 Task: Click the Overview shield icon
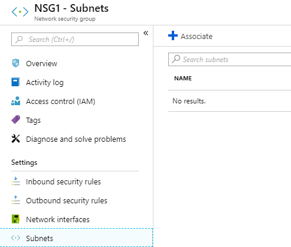(x=15, y=63)
